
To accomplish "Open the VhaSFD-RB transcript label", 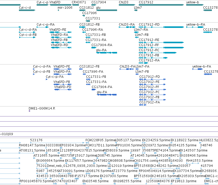I will pyautogui.click(x=59, y=40).
